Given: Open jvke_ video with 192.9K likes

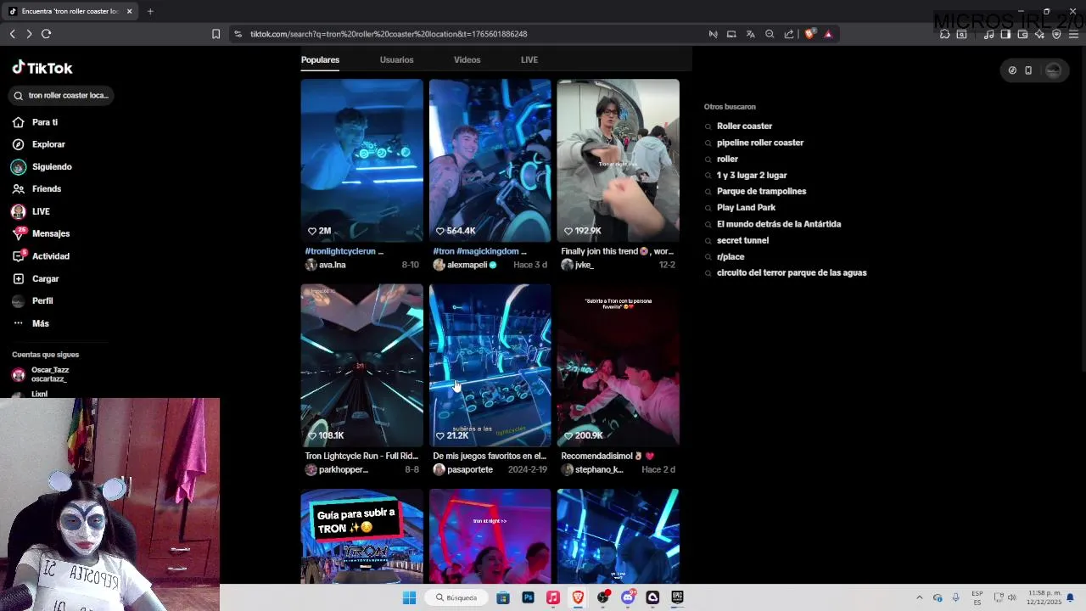Looking at the screenshot, I should (618, 160).
